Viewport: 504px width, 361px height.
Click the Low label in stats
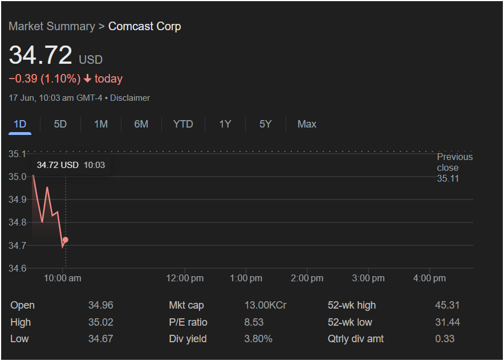(x=19, y=339)
